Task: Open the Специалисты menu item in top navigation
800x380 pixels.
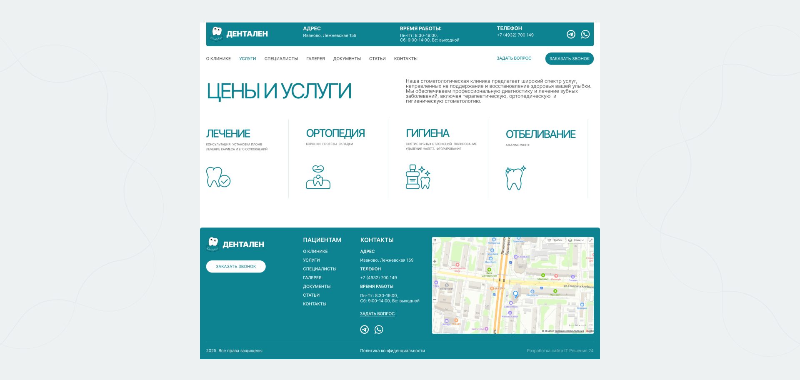Action: [x=281, y=59]
